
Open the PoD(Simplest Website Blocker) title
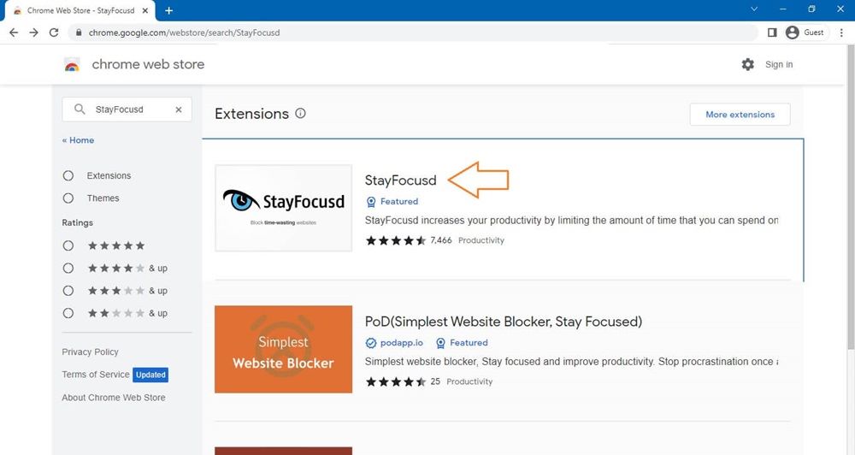(504, 322)
